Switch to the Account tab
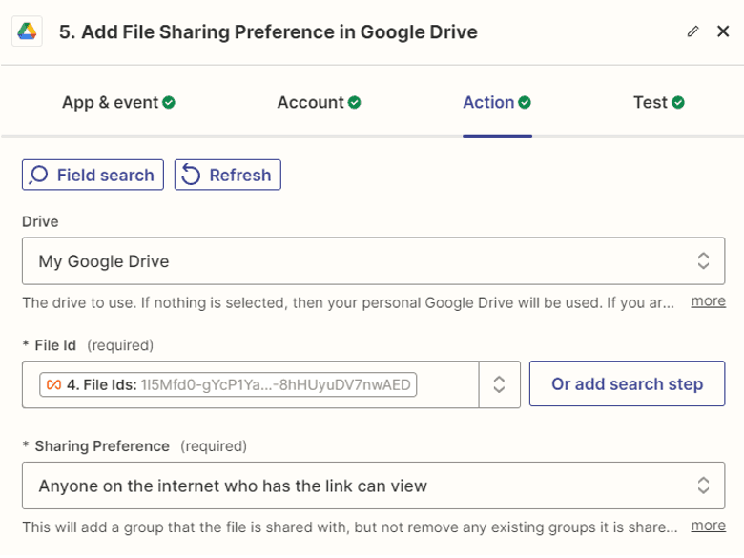744x558 pixels. pos(319,102)
